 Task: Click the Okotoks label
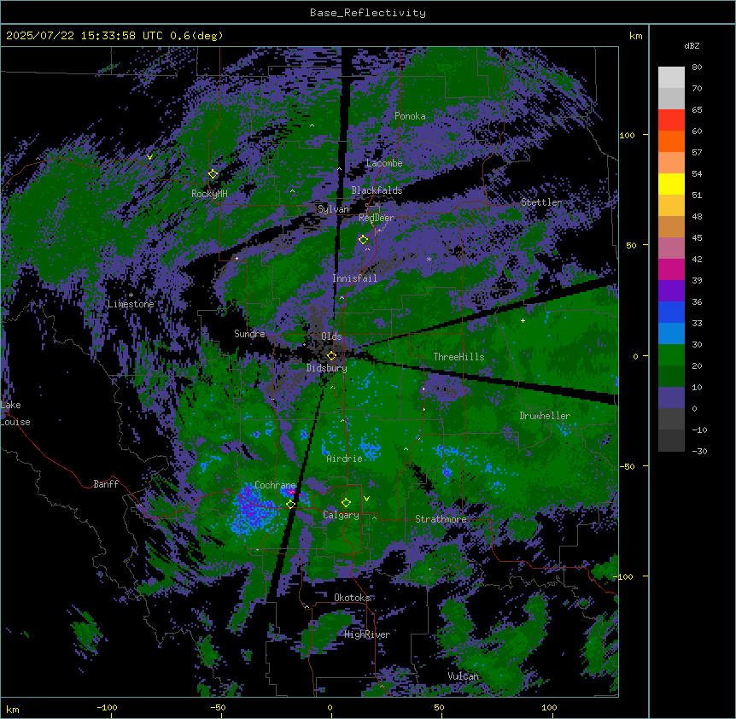coord(352,598)
